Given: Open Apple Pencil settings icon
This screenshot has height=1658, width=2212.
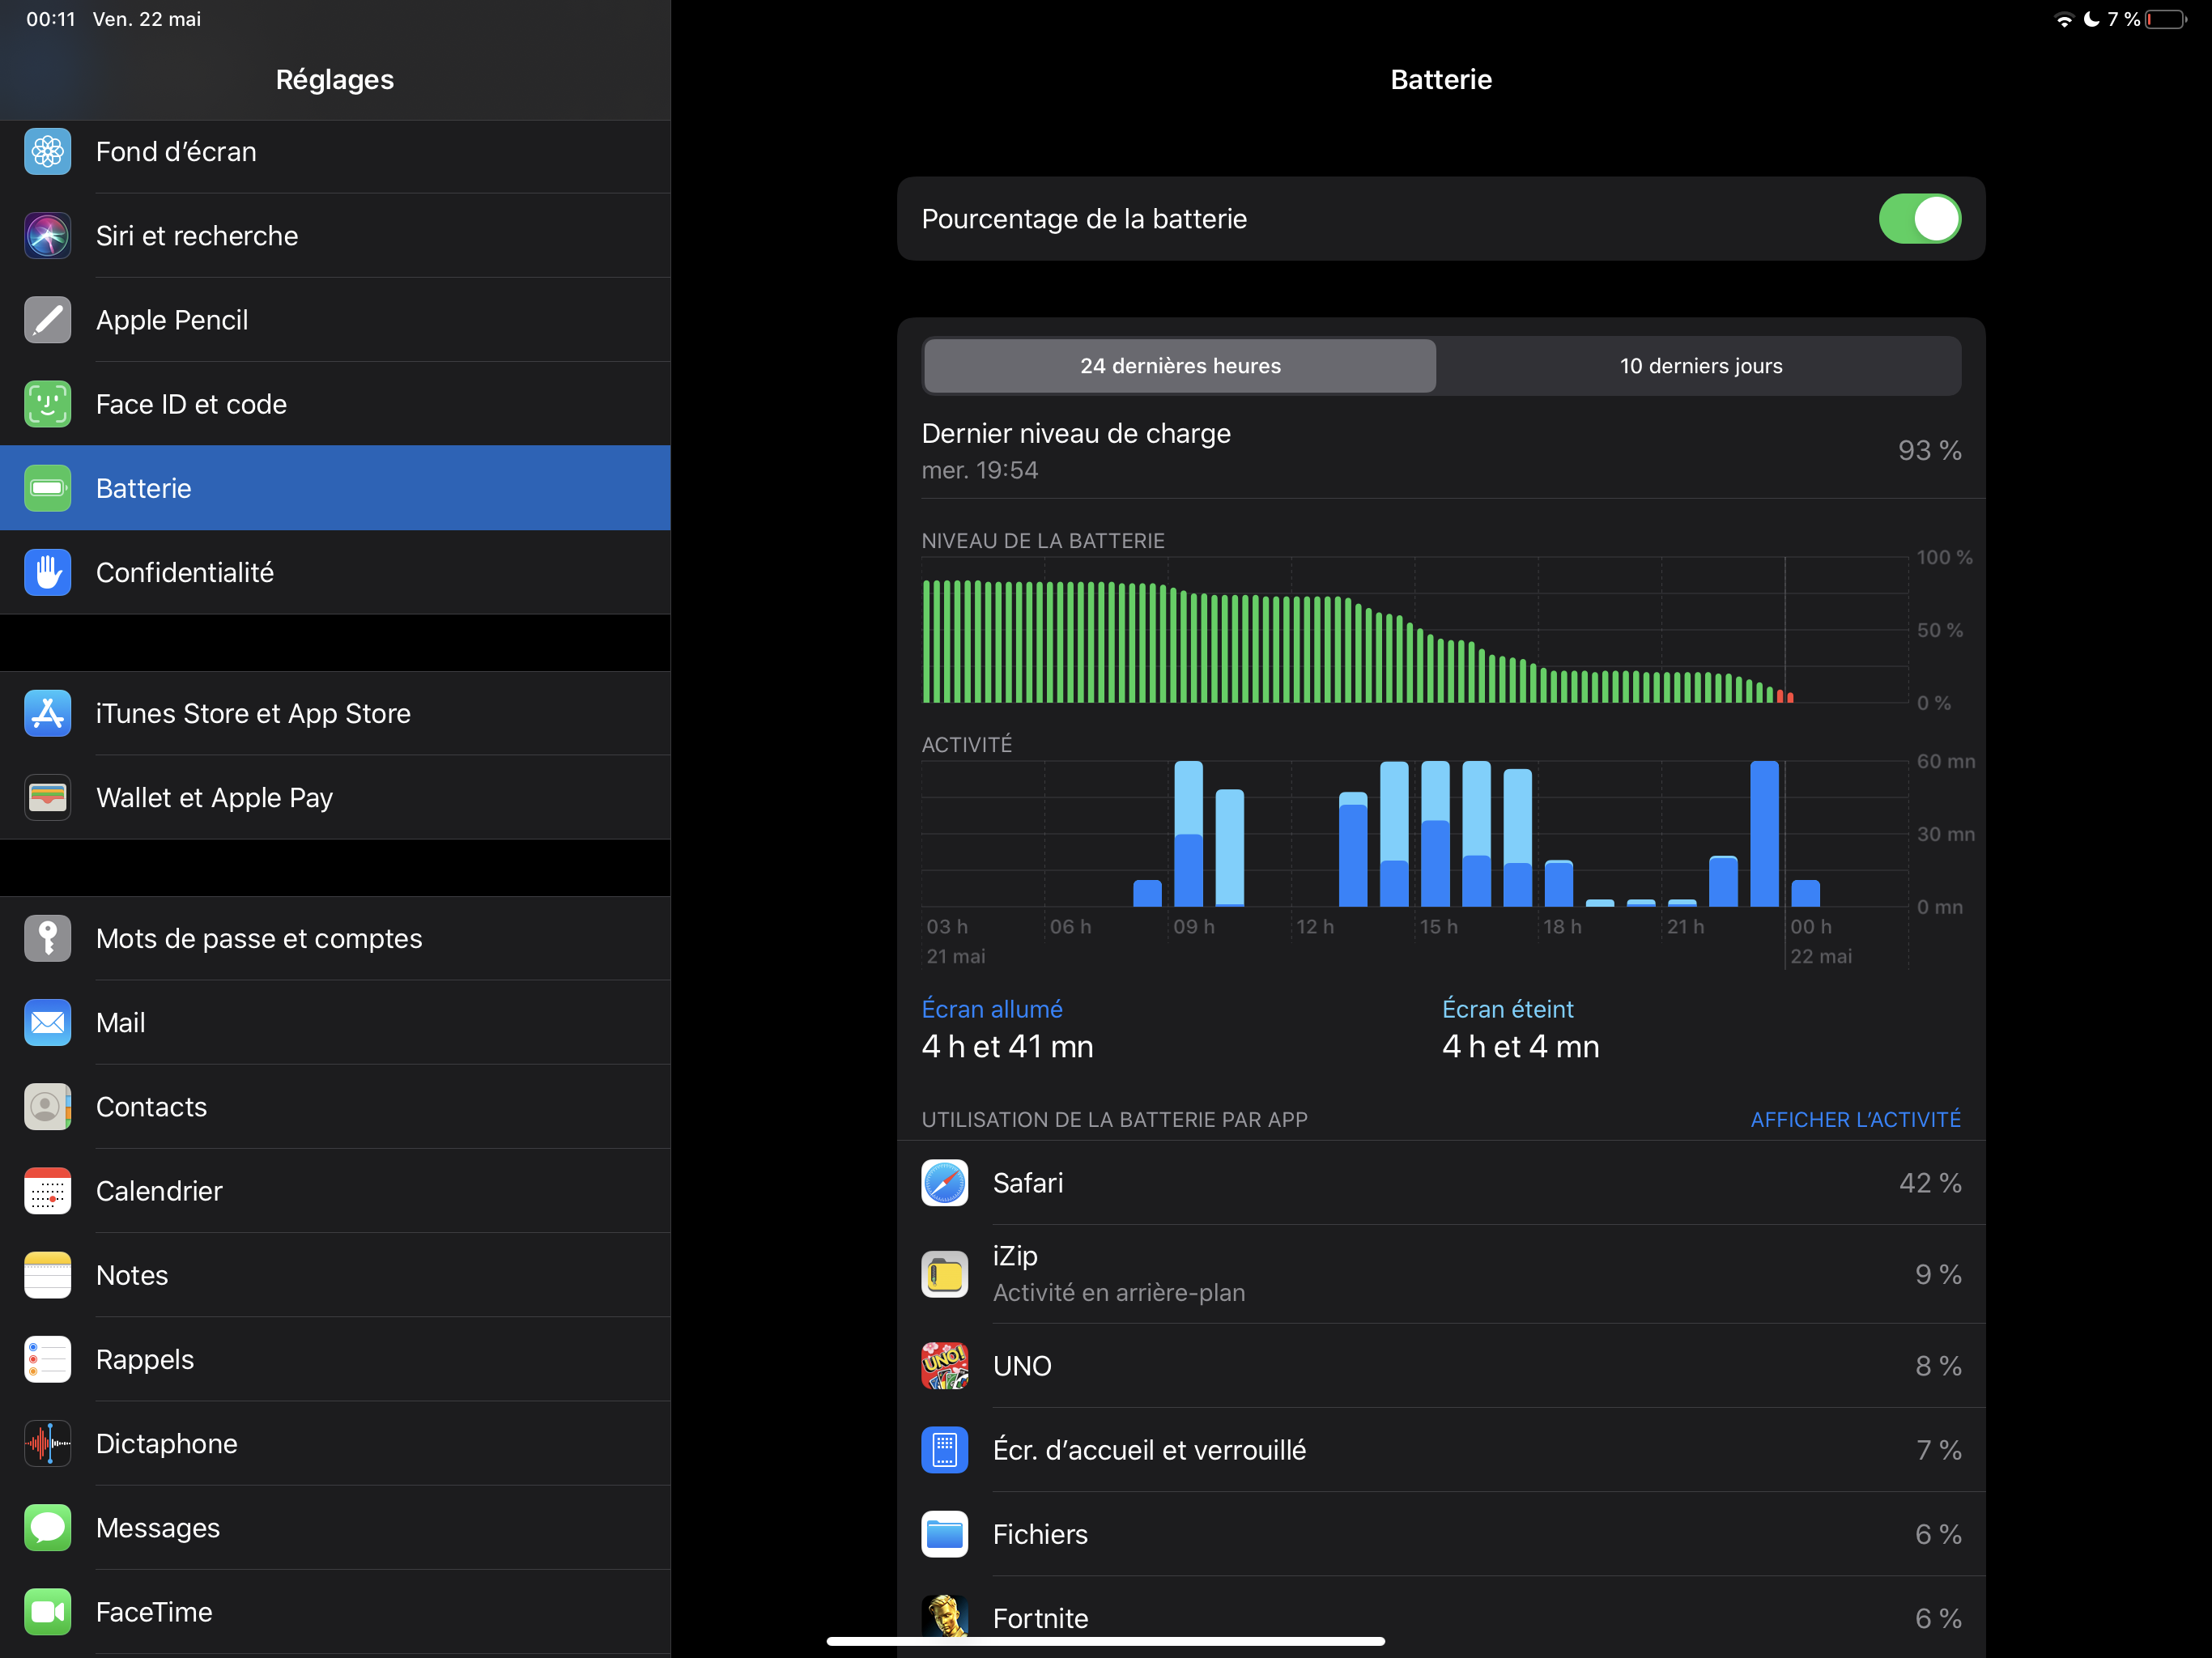Looking at the screenshot, I should [x=47, y=320].
